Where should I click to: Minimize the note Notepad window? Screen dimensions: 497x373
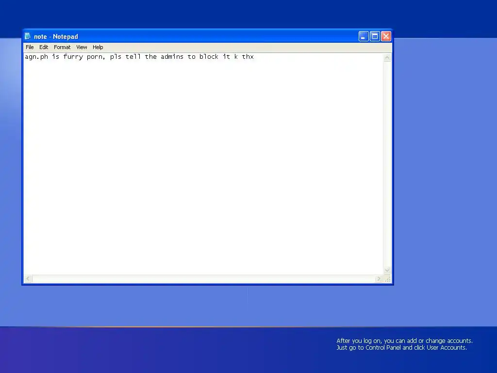tap(364, 36)
